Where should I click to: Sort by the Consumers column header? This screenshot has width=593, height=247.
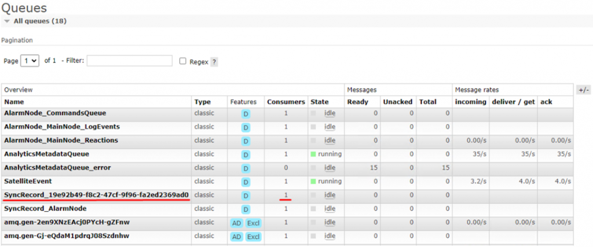point(285,102)
